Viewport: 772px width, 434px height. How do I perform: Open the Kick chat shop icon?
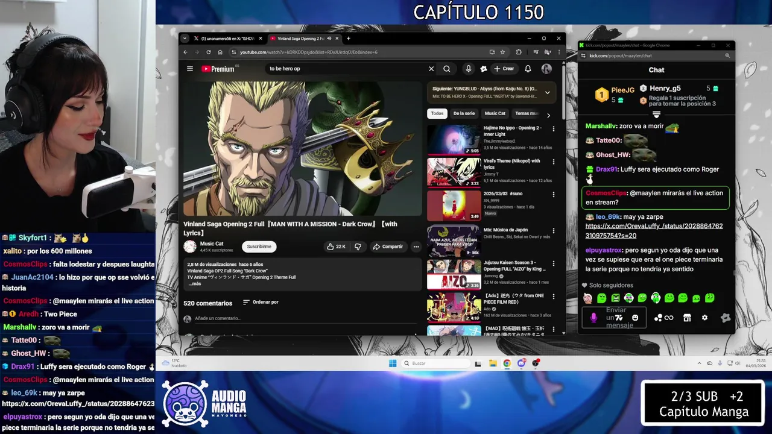click(x=687, y=318)
